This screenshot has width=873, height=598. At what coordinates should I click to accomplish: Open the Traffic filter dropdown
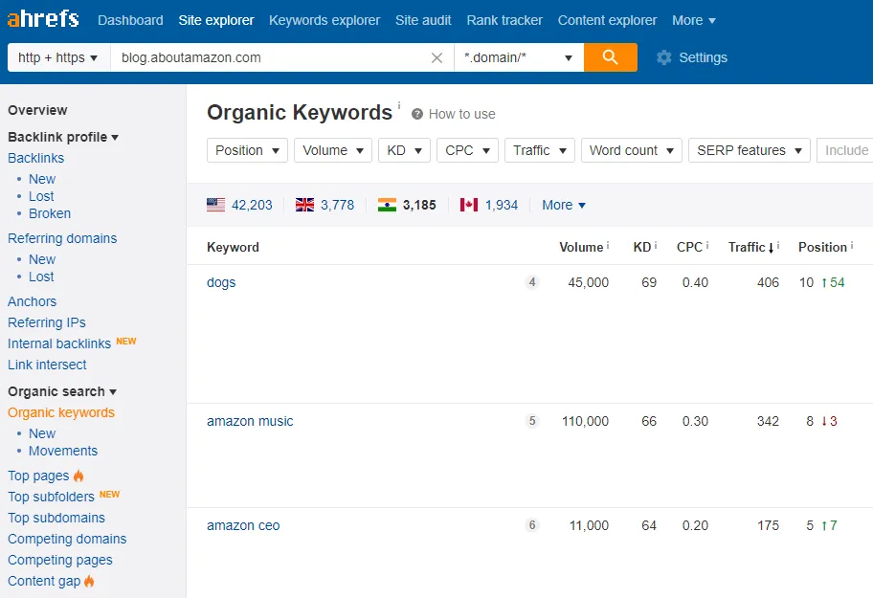click(540, 150)
